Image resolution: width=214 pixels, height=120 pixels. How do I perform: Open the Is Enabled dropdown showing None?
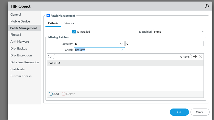[179, 32]
